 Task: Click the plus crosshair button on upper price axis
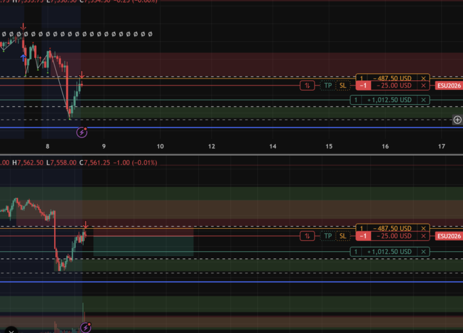click(457, 120)
